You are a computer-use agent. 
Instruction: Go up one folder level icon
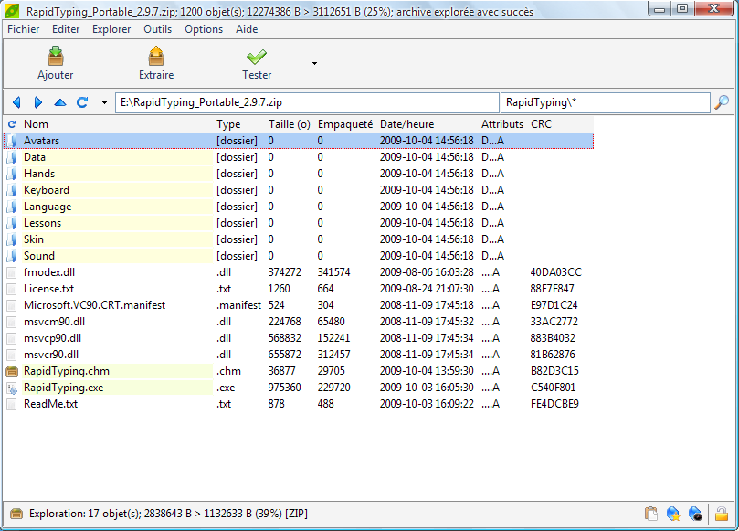coord(60,102)
